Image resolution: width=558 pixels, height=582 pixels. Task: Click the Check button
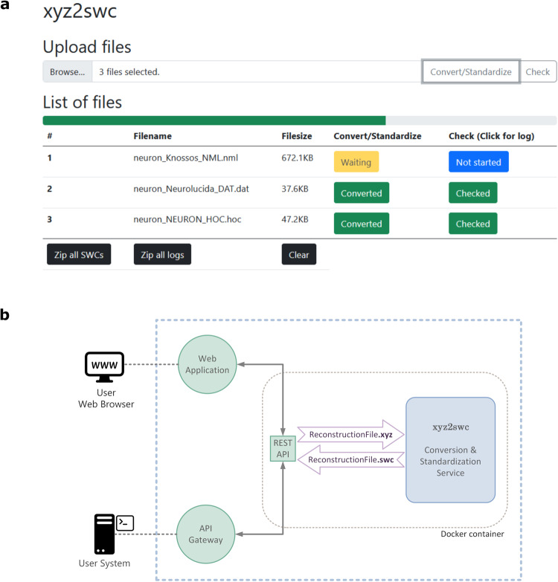click(x=538, y=72)
